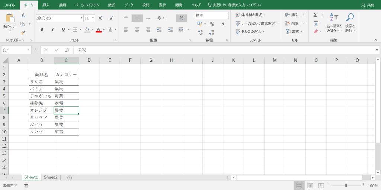
Task: Open テーブルとして書式設定 menu
Action: 256,23
